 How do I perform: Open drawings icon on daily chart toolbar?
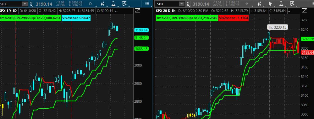(124, 4)
